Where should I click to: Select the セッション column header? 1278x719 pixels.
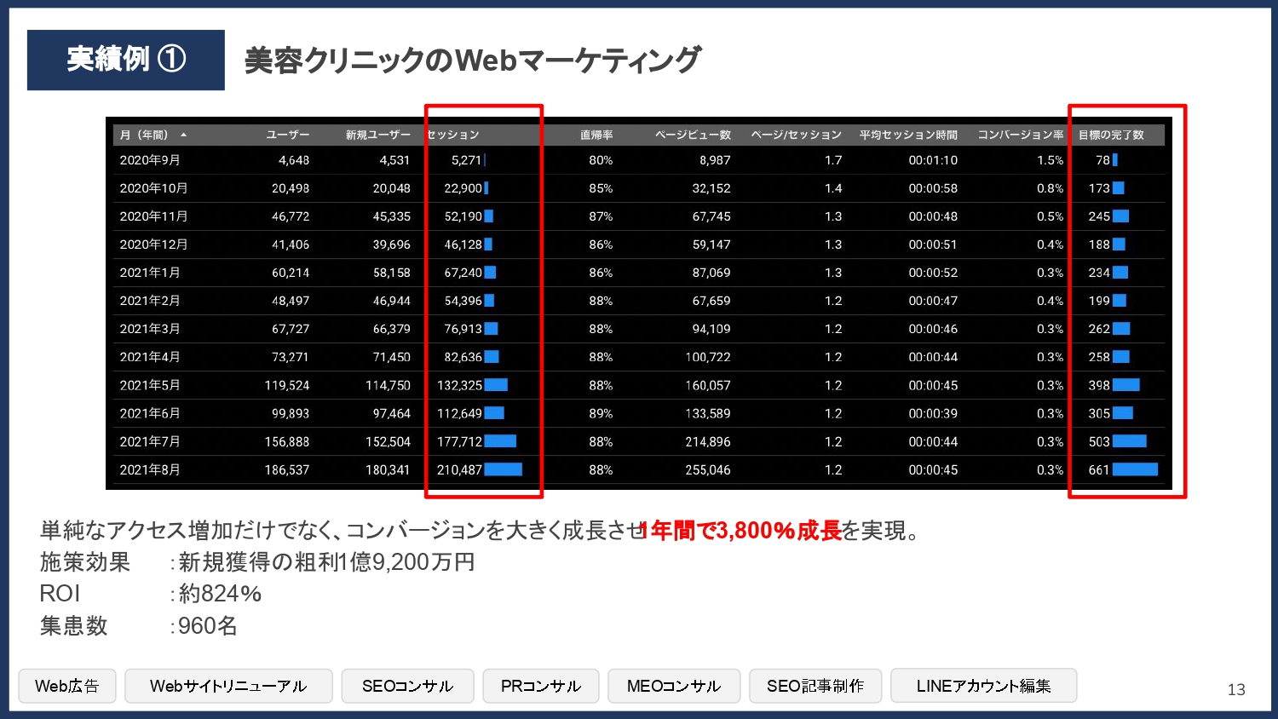pyautogui.click(x=453, y=135)
